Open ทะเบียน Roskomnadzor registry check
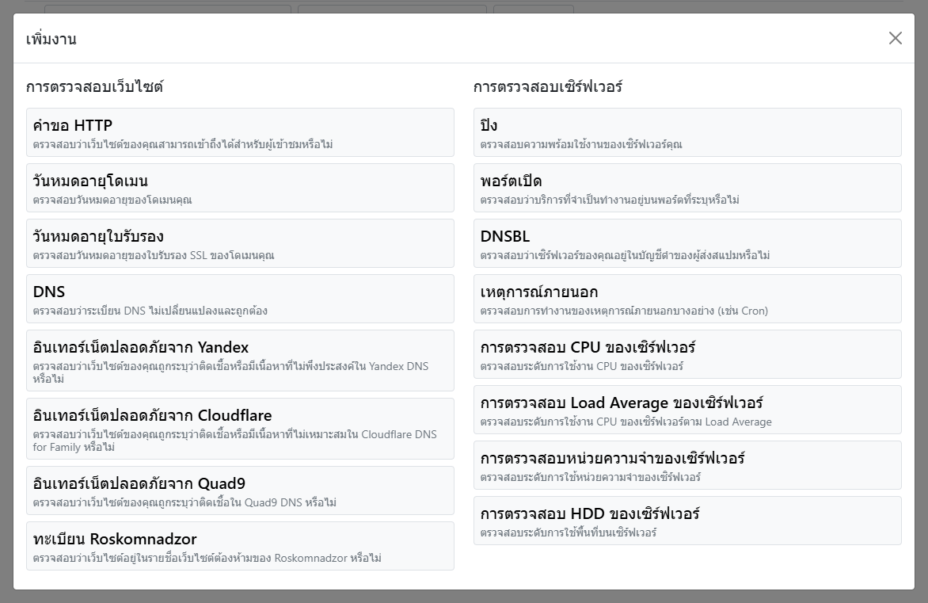 [240, 546]
